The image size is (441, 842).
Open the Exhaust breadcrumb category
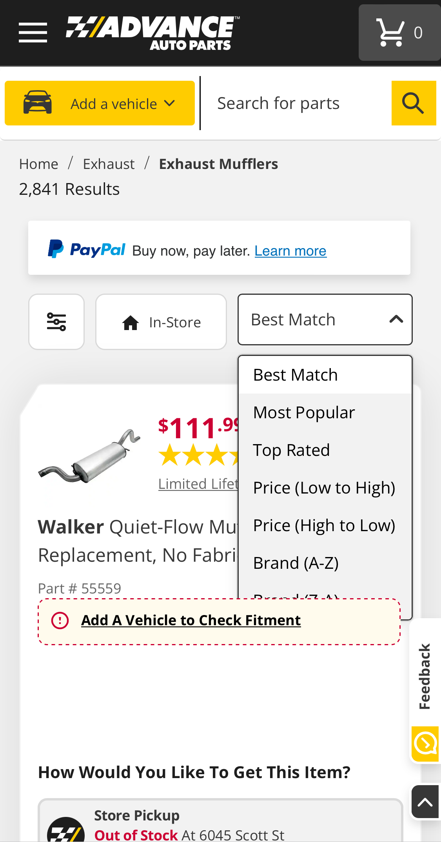[109, 164]
